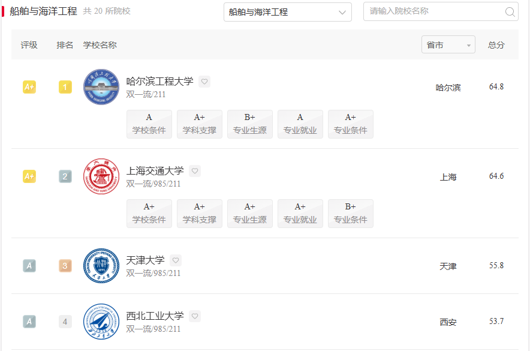The image size is (530, 351).
Task: Click the A+ 学科支撑 button under 哈尔滨工程大学
Action: 199,124
